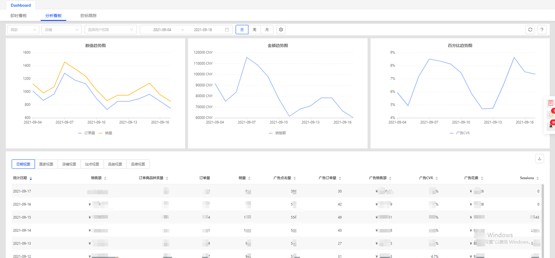Select the 月 granularity option

[267, 29]
